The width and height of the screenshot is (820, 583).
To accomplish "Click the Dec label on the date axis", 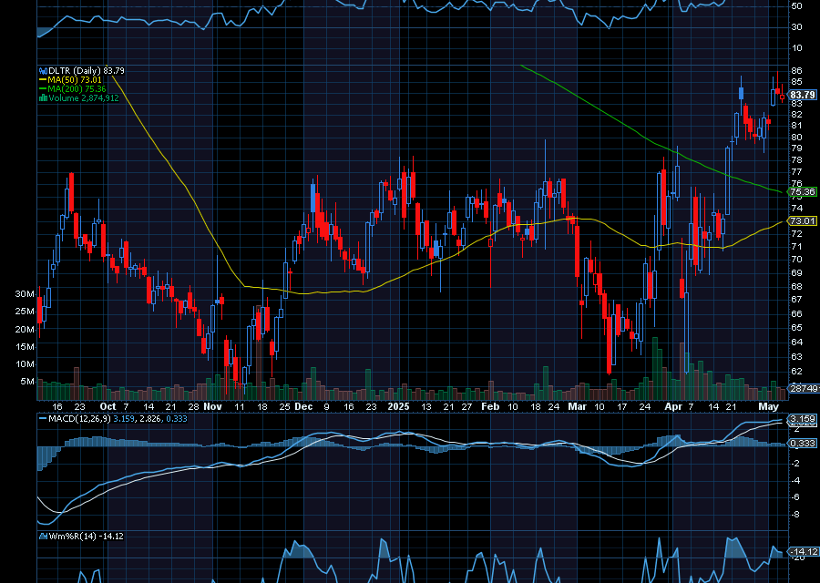I will click(303, 406).
